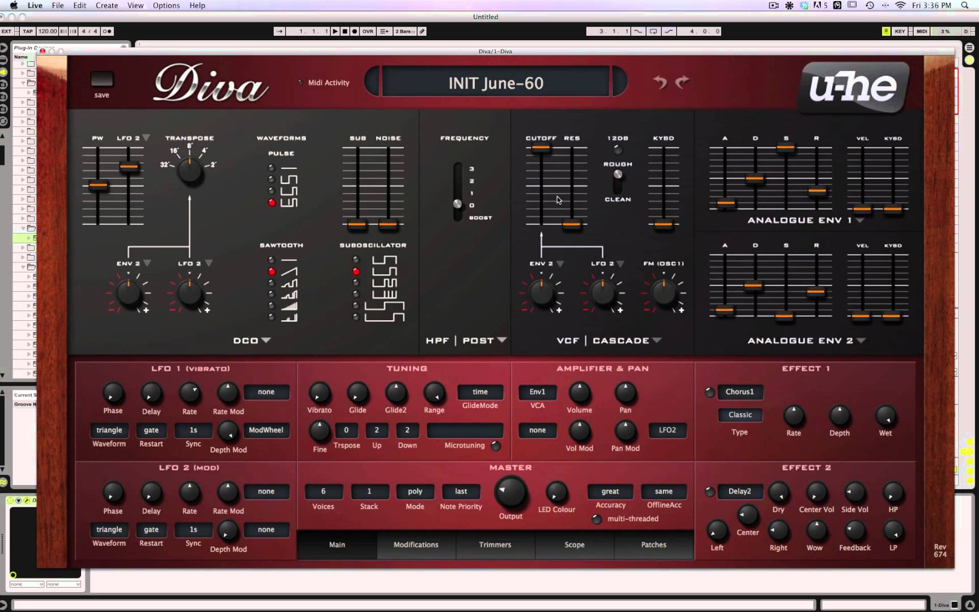Viewport: 979px width, 612px height.
Task: Open the macOS Spotlight search icon
Action: pyautogui.click(x=965, y=5)
